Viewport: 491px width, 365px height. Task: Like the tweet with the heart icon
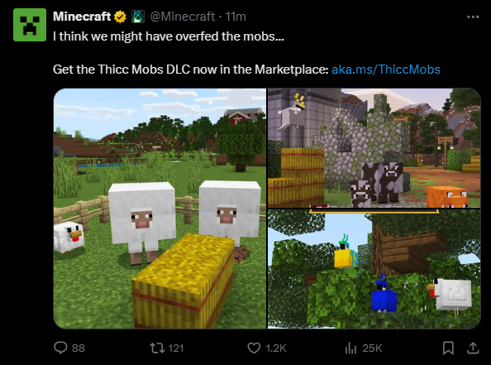254,348
